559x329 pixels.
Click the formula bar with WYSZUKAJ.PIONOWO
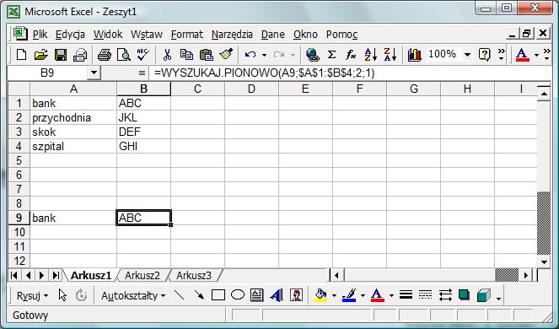coord(349,73)
